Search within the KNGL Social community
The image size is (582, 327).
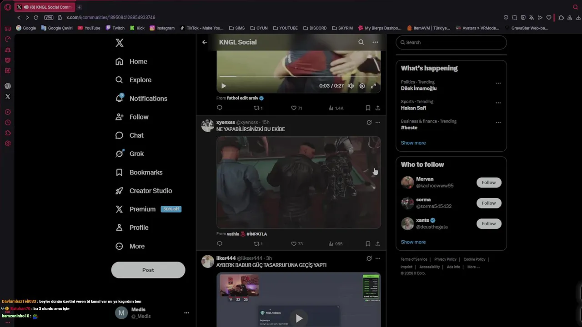tap(361, 42)
